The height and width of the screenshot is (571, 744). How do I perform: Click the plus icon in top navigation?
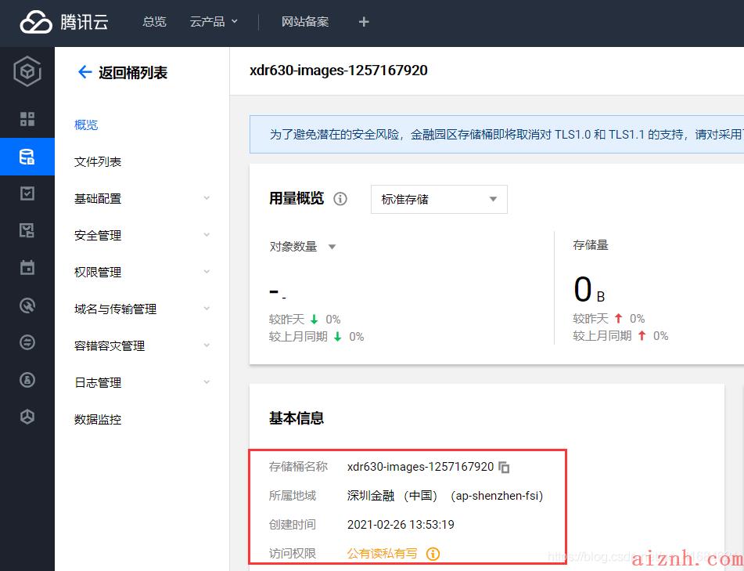tap(364, 22)
